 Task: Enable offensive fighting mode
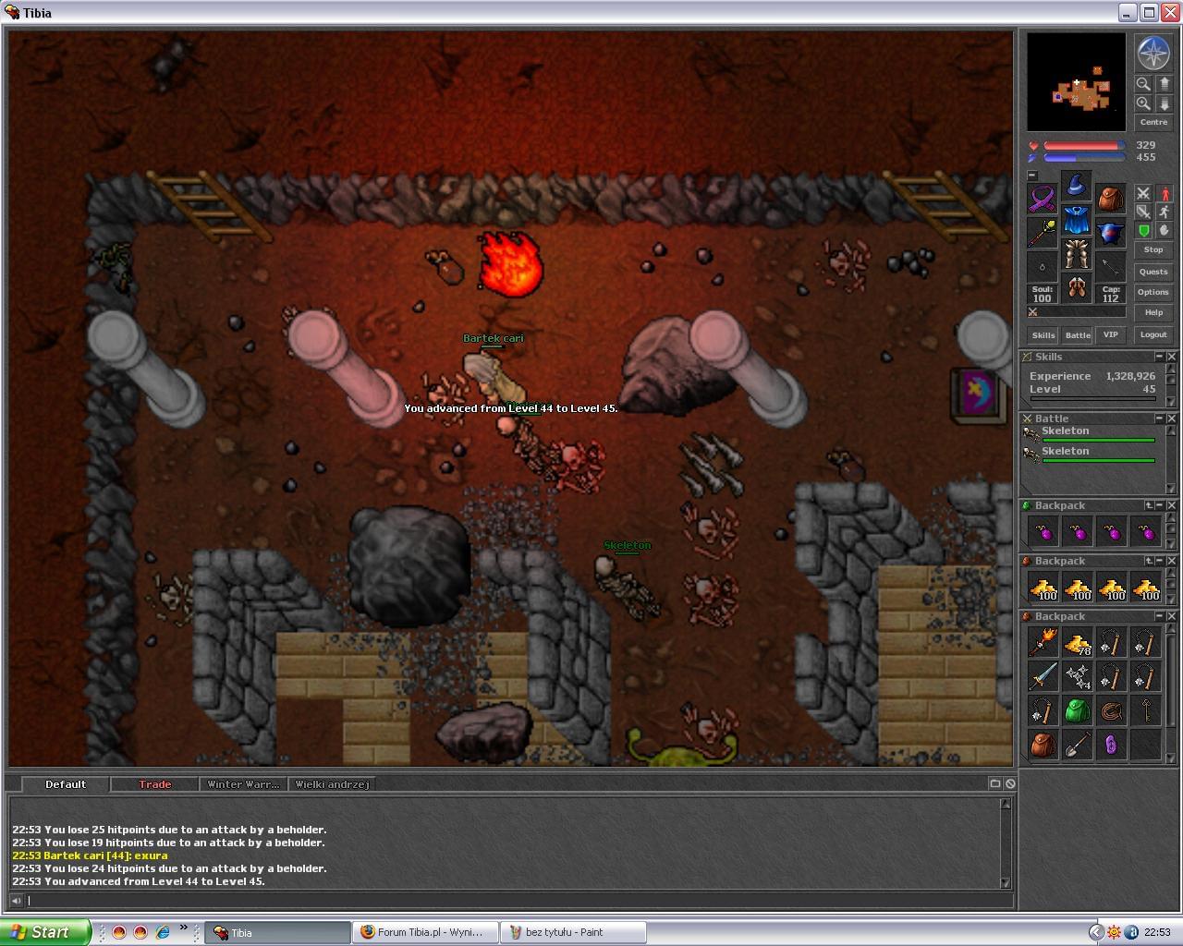pyautogui.click(x=1143, y=193)
